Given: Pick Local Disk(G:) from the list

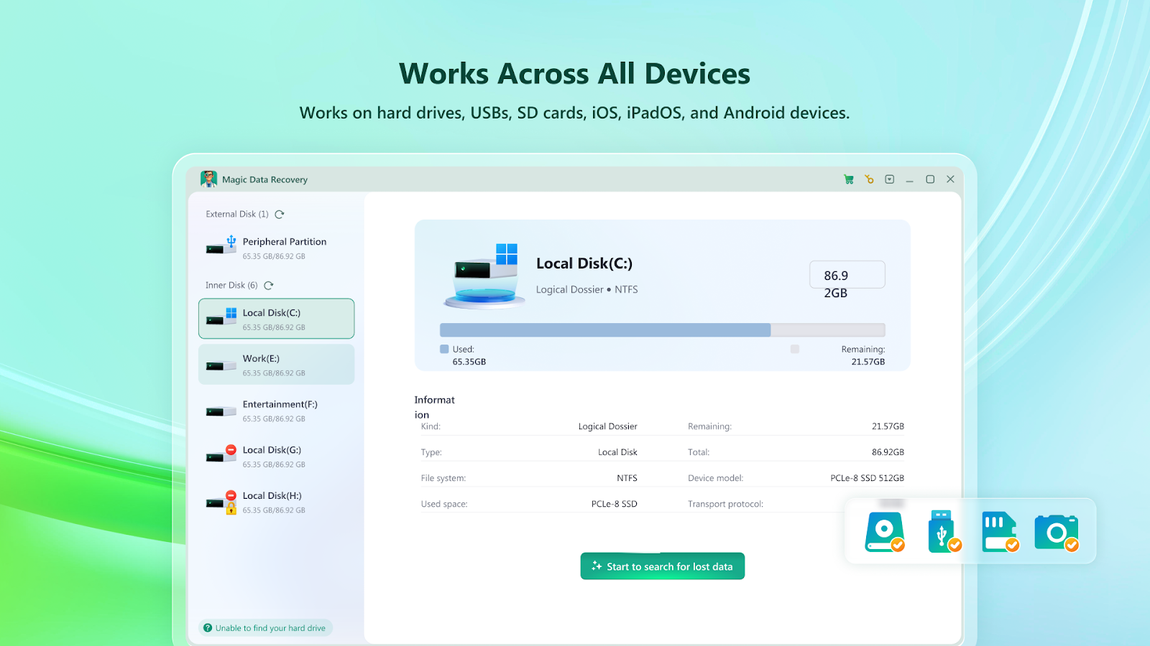Looking at the screenshot, I should tap(276, 457).
